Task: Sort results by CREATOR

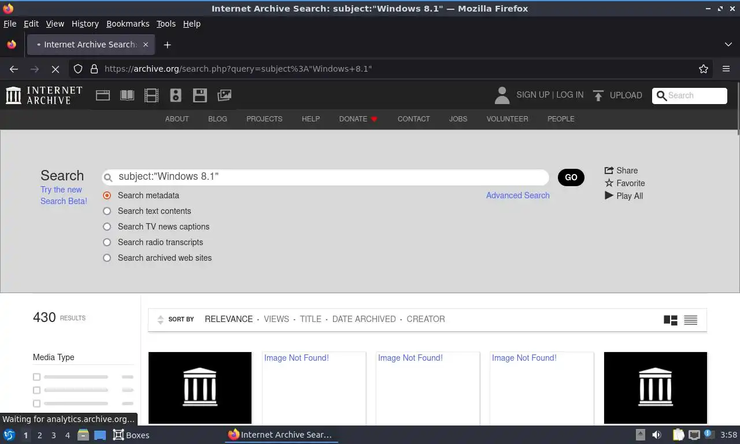Action: (425, 319)
